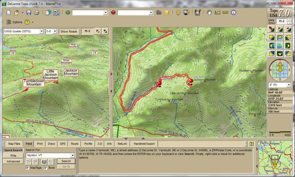Click the red route finish icon
The width and height of the screenshot is (295, 177).
(113, 12)
